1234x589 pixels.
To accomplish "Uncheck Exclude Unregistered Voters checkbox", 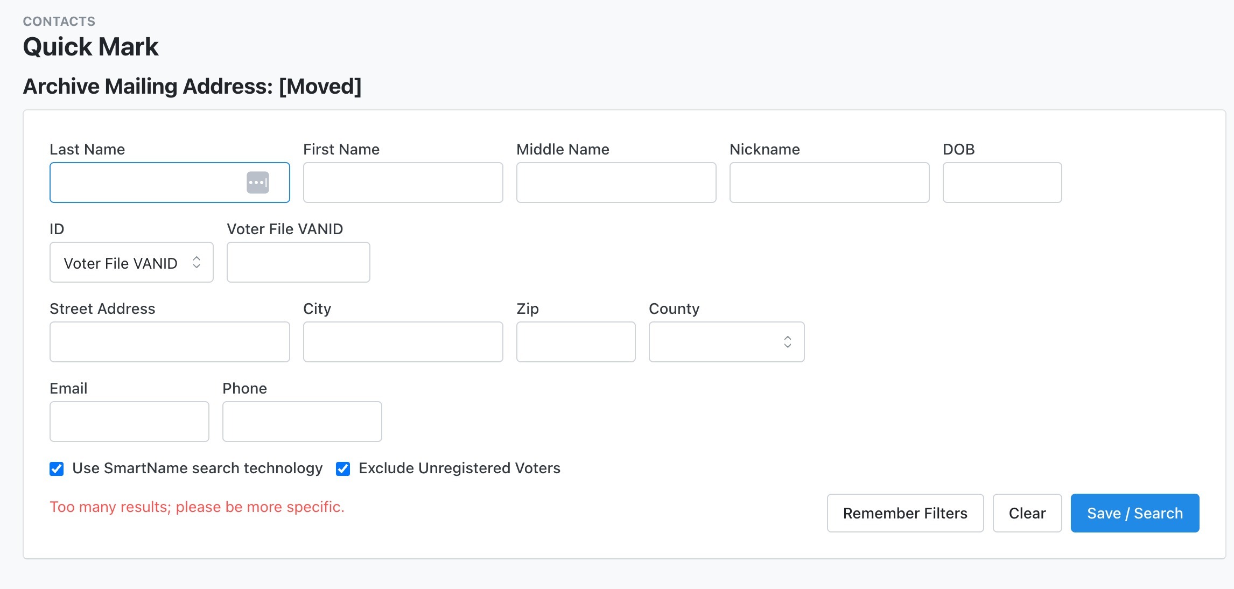I will (x=343, y=468).
